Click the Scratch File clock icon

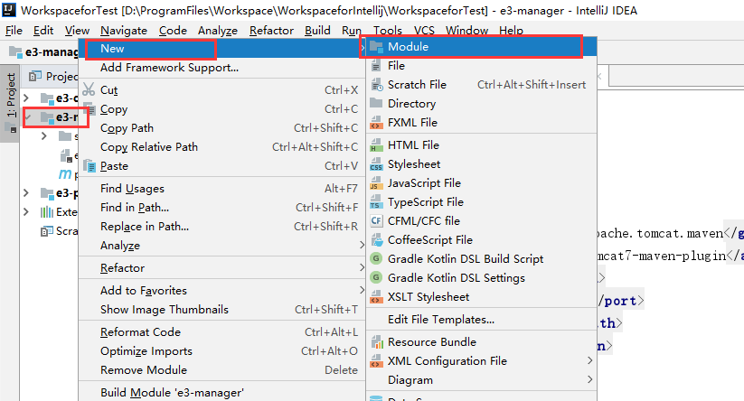tap(376, 85)
